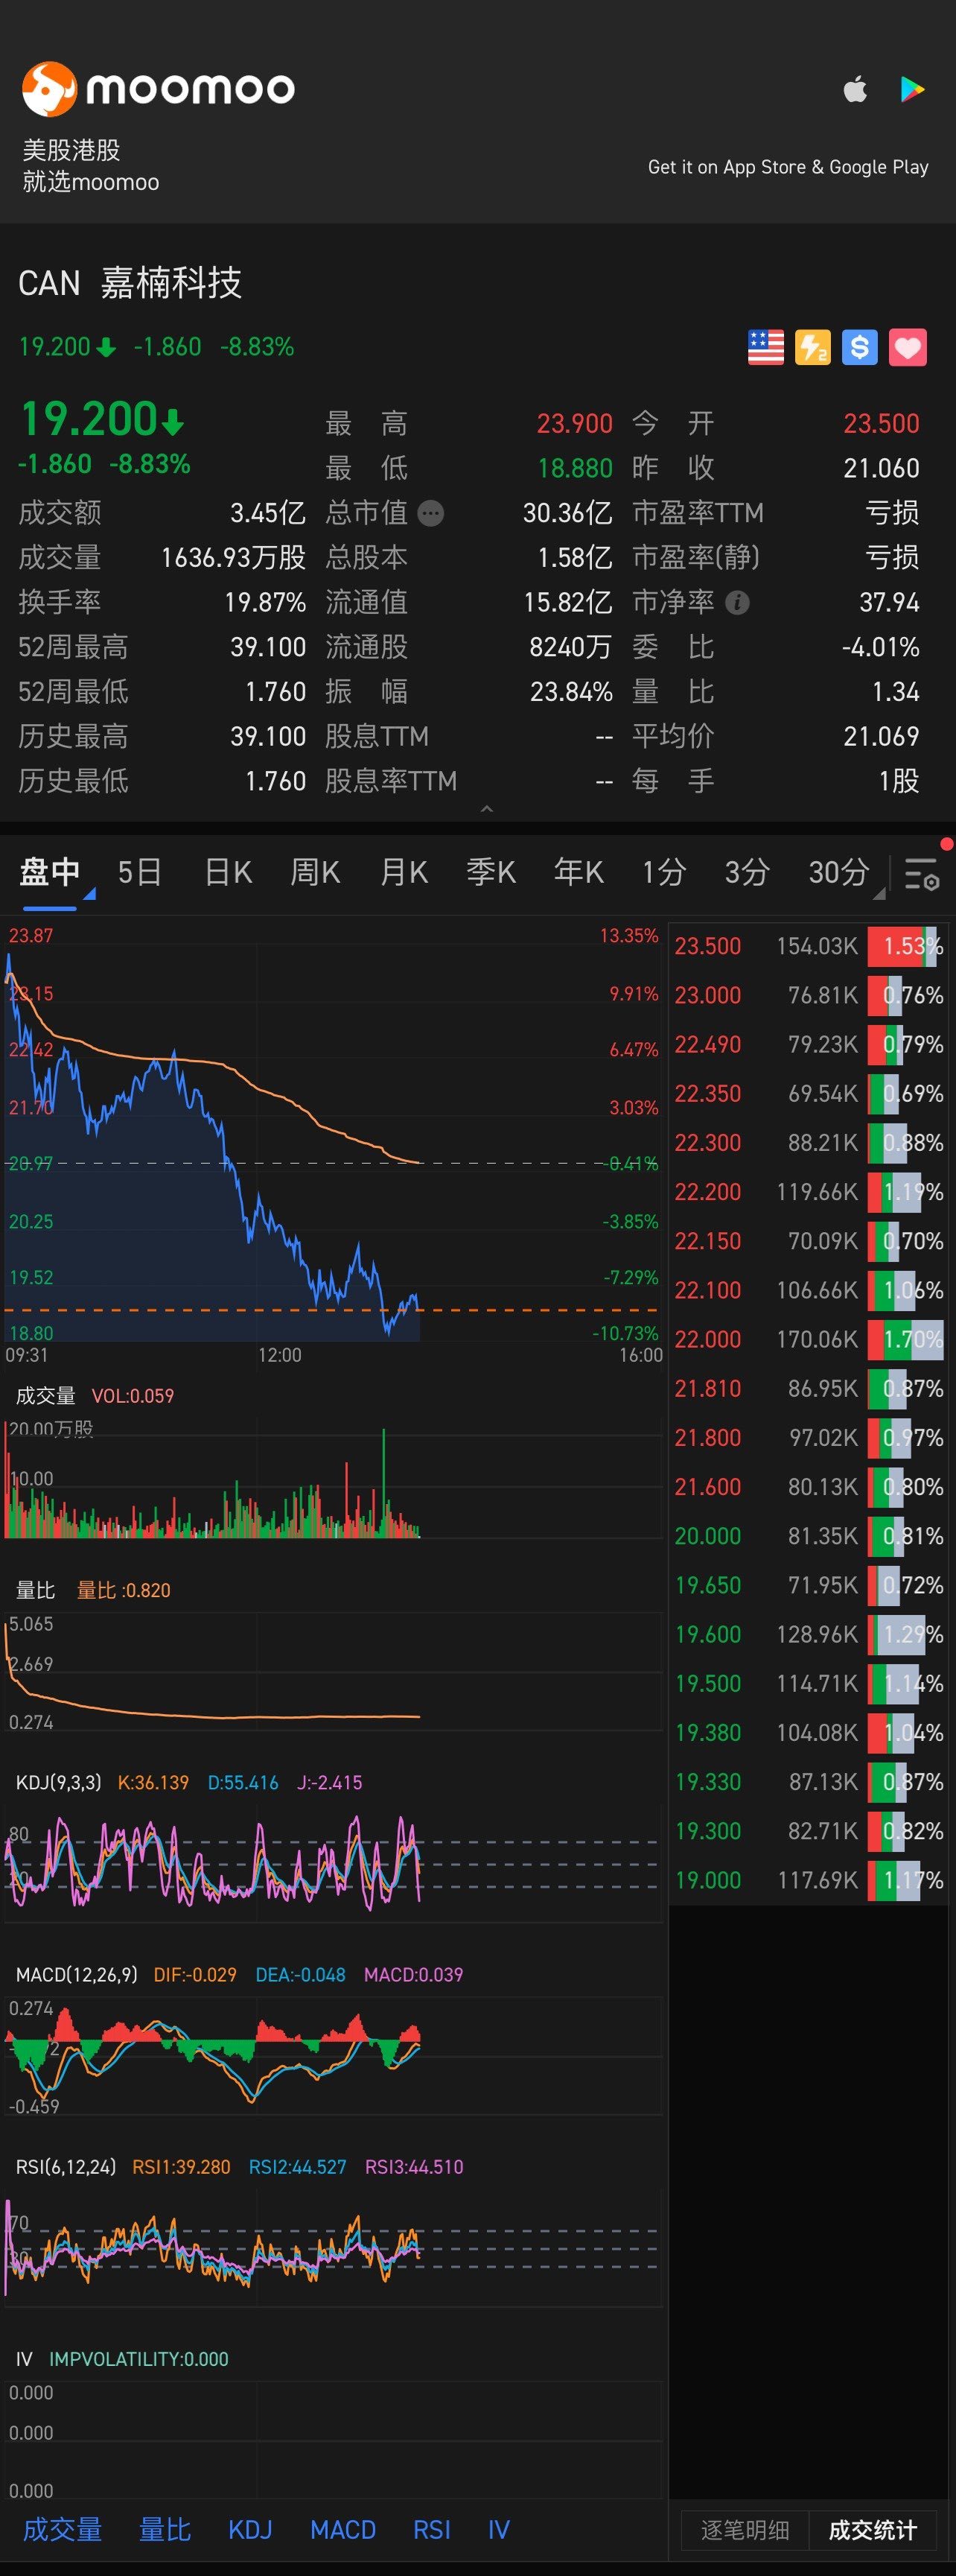Click 平均价 value 21.069

pos(881,736)
